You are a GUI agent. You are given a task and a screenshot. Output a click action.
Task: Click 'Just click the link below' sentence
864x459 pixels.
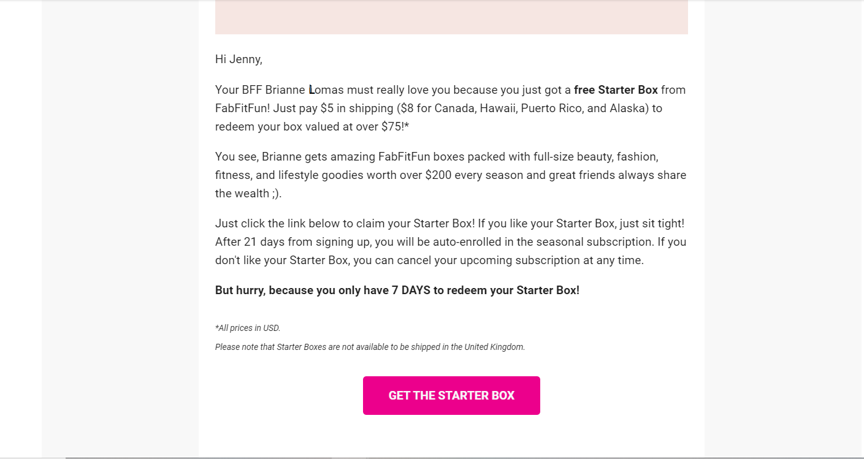[279, 224]
